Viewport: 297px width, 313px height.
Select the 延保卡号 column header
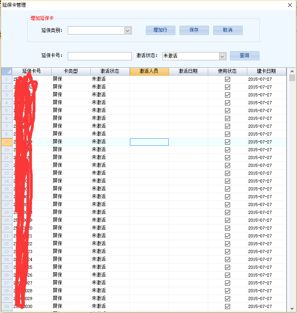32,71
